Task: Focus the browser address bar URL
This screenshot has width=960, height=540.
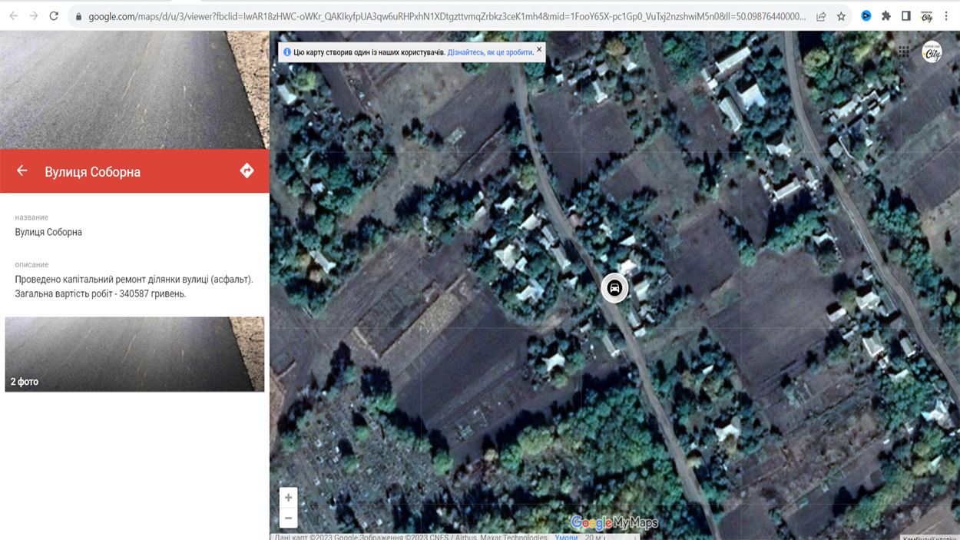Action: click(x=447, y=16)
